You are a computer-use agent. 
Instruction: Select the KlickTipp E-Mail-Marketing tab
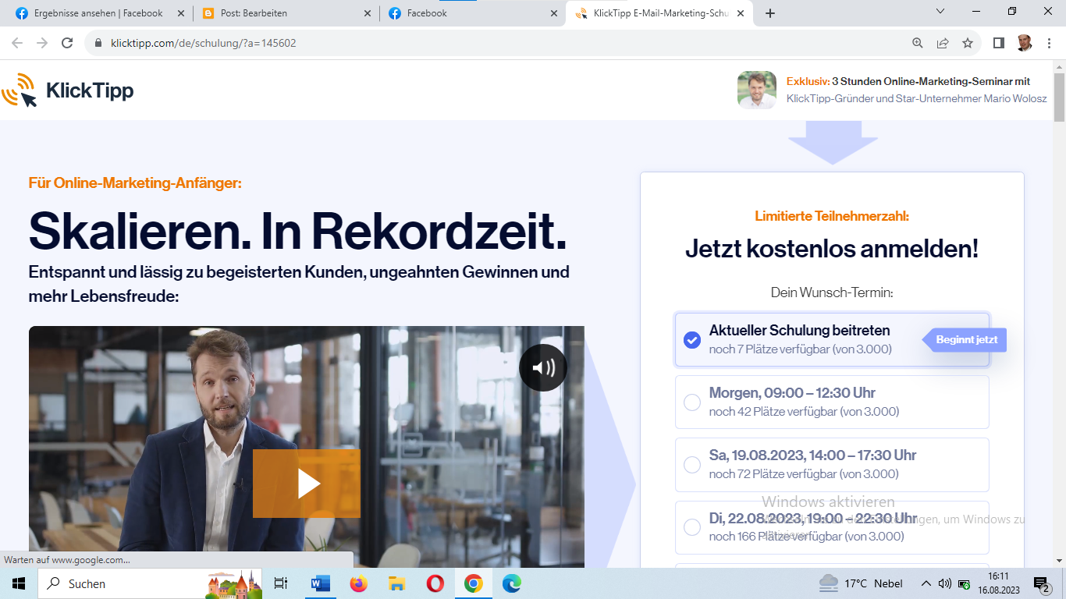(x=659, y=13)
